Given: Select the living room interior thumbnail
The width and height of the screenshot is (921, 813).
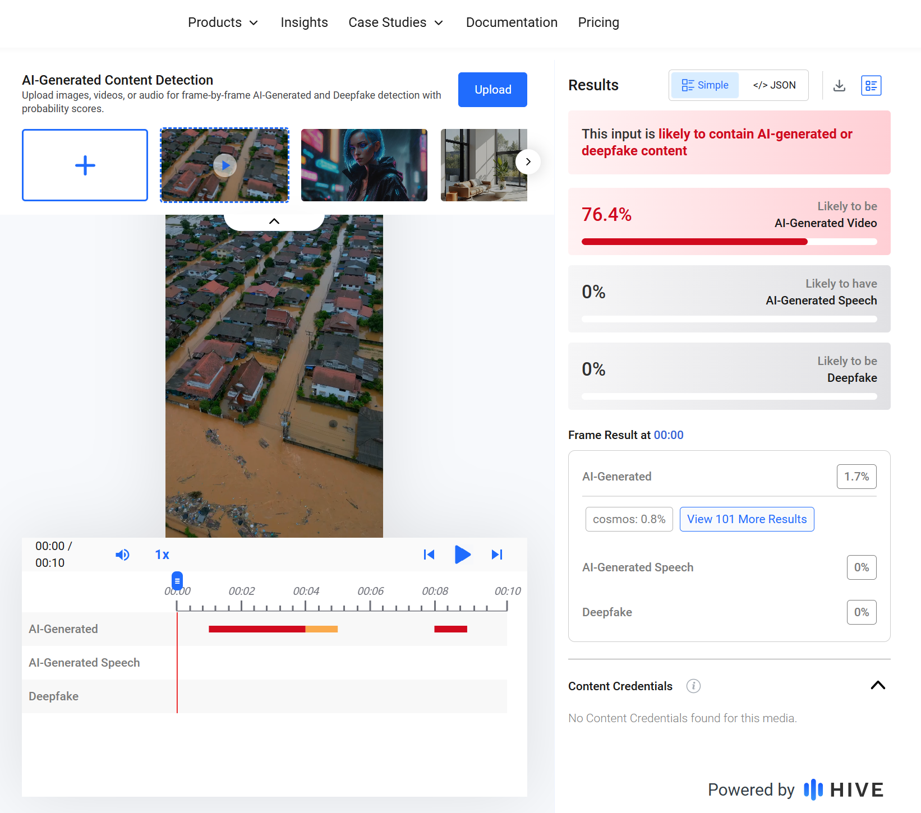Looking at the screenshot, I should pyautogui.click(x=483, y=165).
